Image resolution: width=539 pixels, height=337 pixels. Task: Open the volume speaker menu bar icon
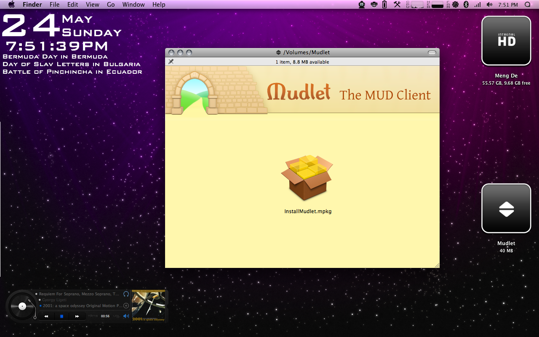(x=489, y=5)
